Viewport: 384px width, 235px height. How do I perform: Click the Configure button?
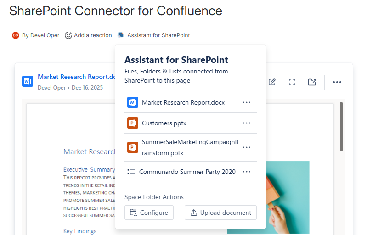pos(149,213)
